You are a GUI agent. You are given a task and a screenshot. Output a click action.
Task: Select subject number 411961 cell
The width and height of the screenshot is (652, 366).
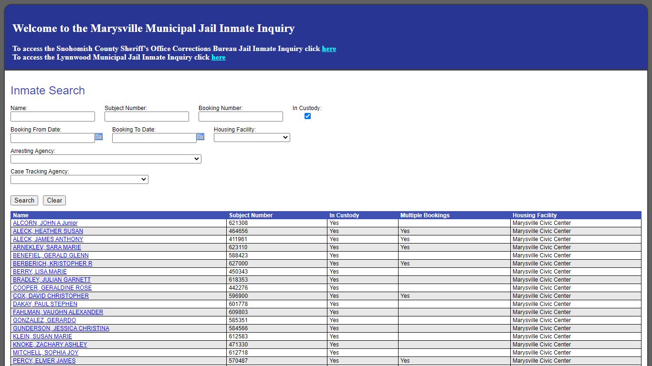tap(277, 239)
